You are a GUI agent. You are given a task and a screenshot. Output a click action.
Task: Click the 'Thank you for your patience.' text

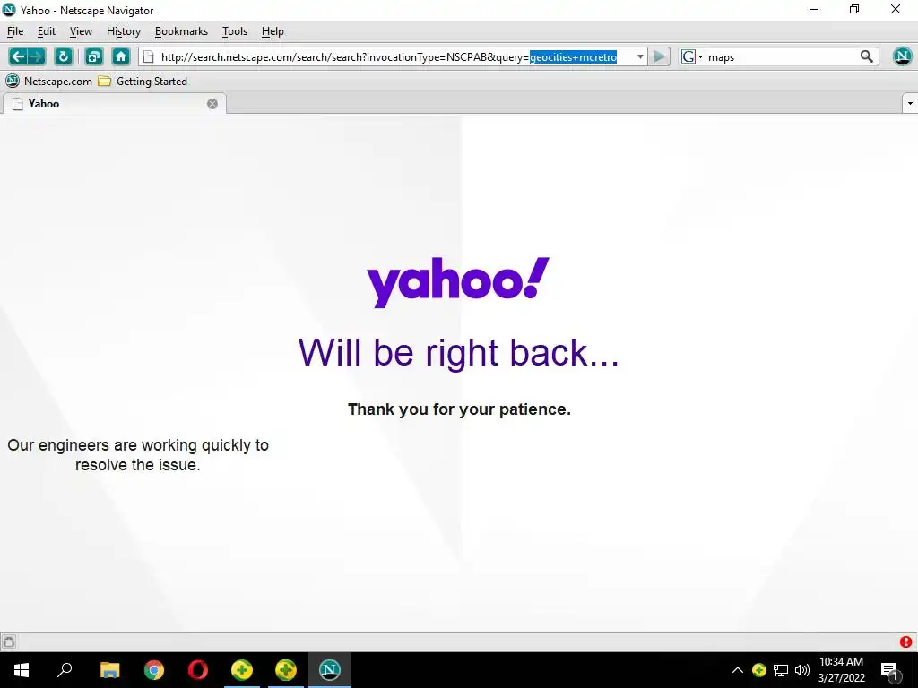point(459,408)
